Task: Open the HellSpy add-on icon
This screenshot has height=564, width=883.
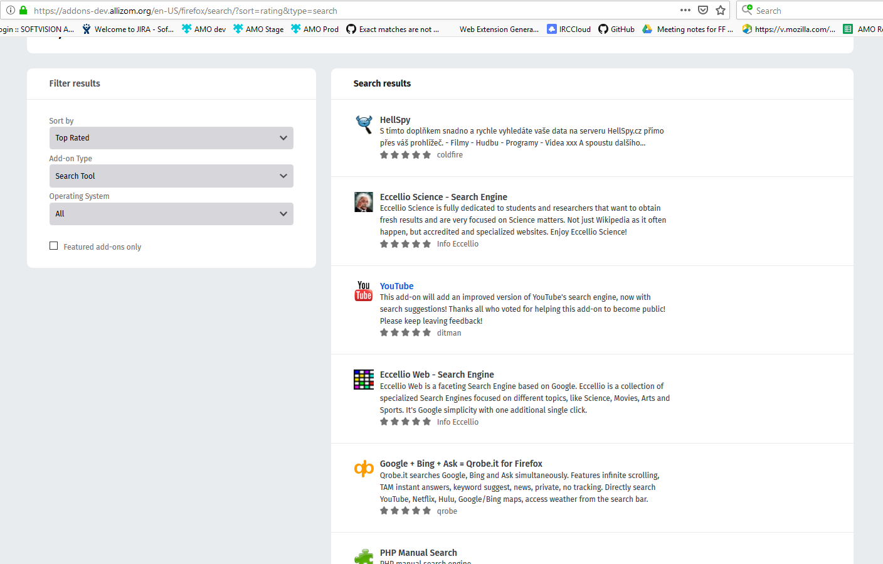Action: pos(364,124)
